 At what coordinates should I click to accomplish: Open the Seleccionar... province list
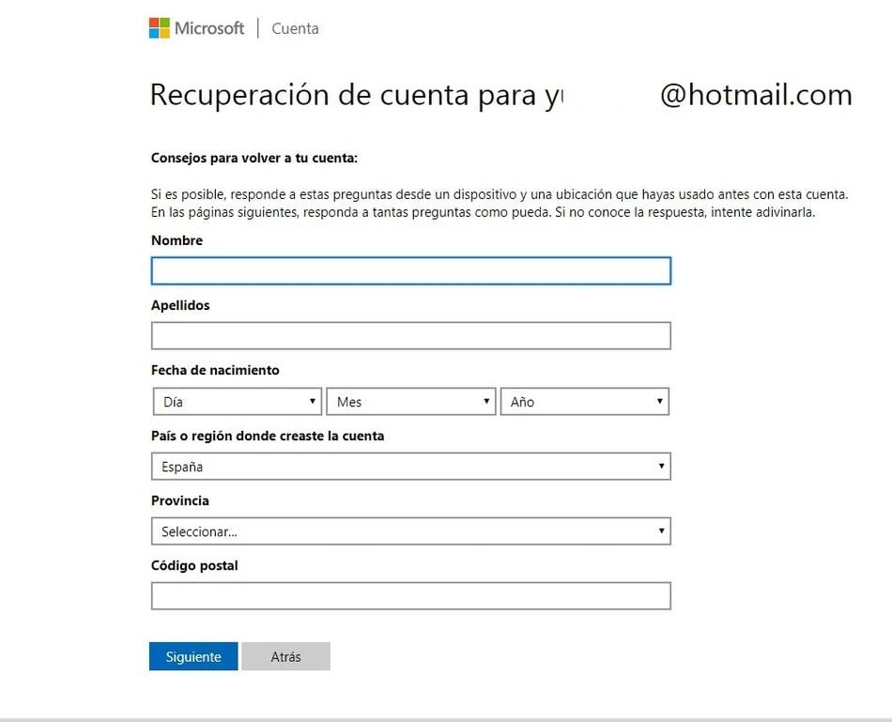(410, 530)
